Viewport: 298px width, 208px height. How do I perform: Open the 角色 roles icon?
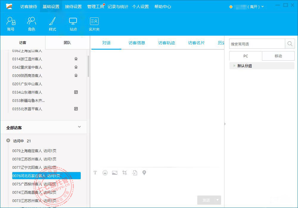click(32, 24)
